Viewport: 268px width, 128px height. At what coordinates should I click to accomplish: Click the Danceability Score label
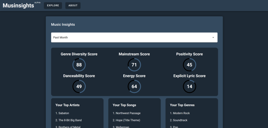(79, 76)
